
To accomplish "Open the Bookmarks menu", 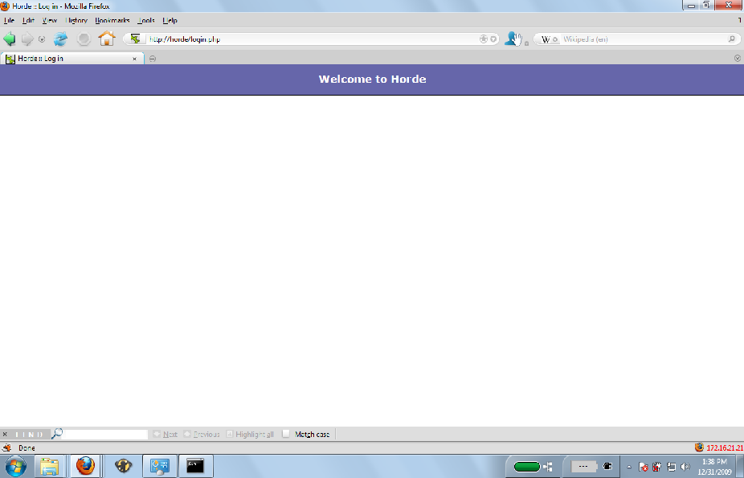I will pyautogui.click(x=112, y=20).
